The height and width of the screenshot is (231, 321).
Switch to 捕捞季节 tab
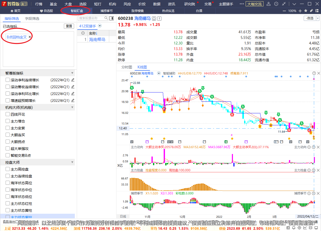pos(106,11)
